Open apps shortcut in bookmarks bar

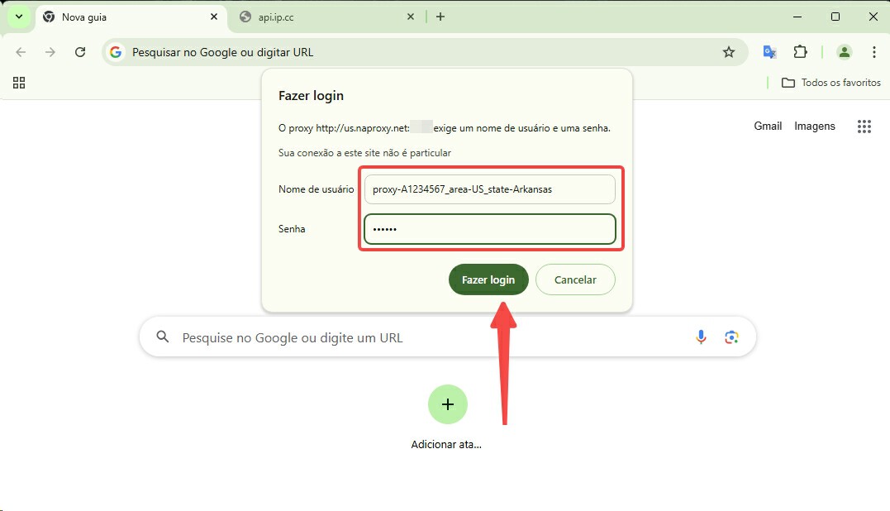(19, 83)
